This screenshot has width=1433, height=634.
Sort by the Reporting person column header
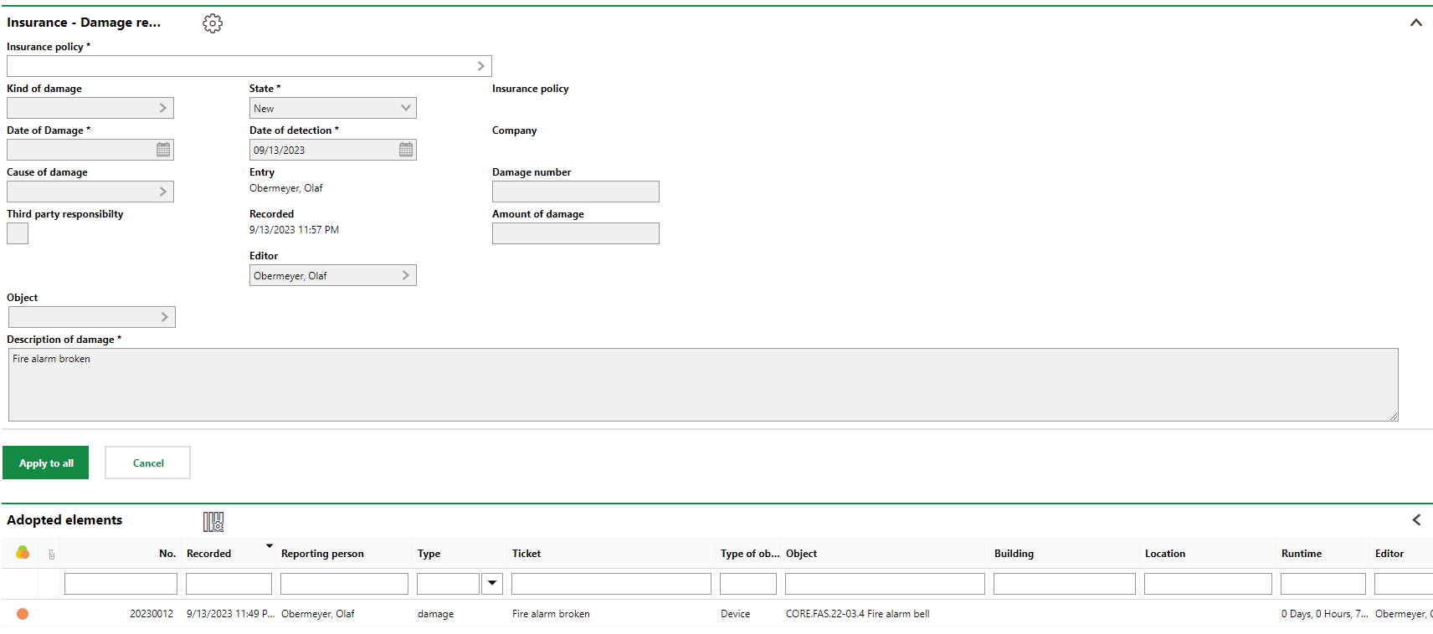tap(322, 554)
